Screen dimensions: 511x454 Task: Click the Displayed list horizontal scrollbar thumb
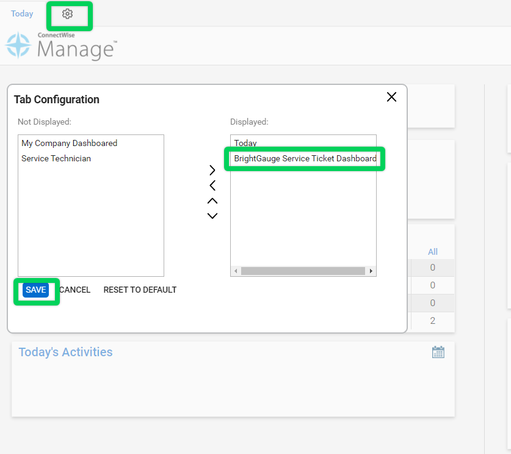(303, 271)
